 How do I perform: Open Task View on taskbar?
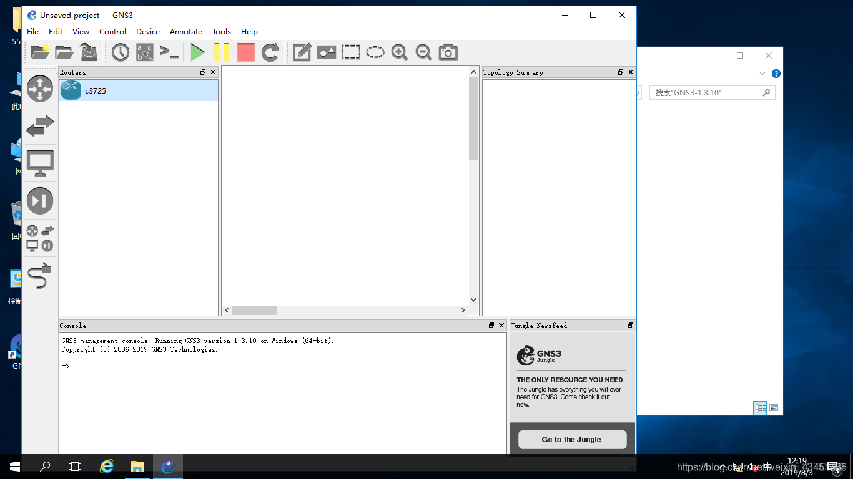pos(75,466)
